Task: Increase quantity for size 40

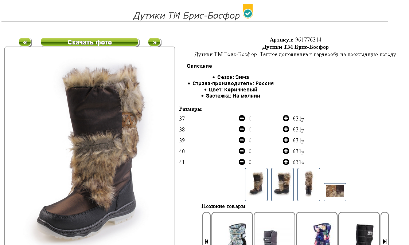Action: point(286,151)
